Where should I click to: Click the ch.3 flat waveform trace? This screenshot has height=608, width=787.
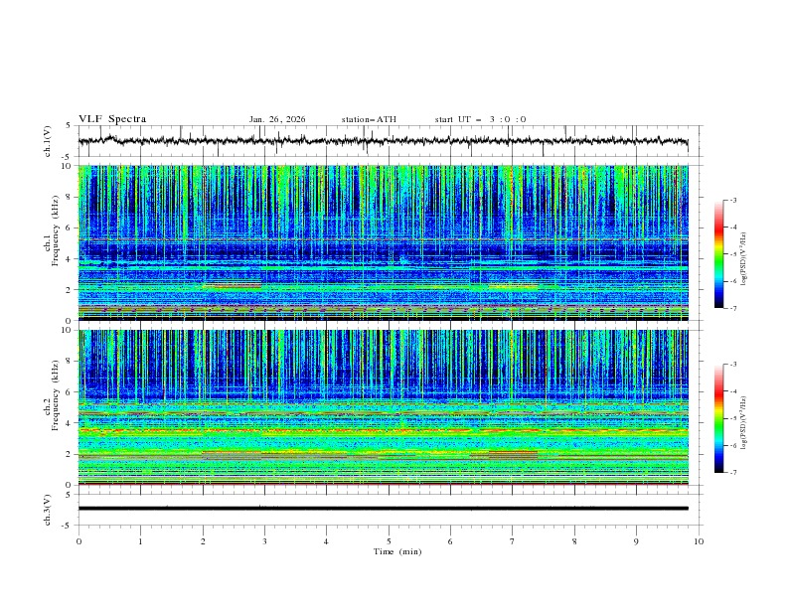click(384, 509)
